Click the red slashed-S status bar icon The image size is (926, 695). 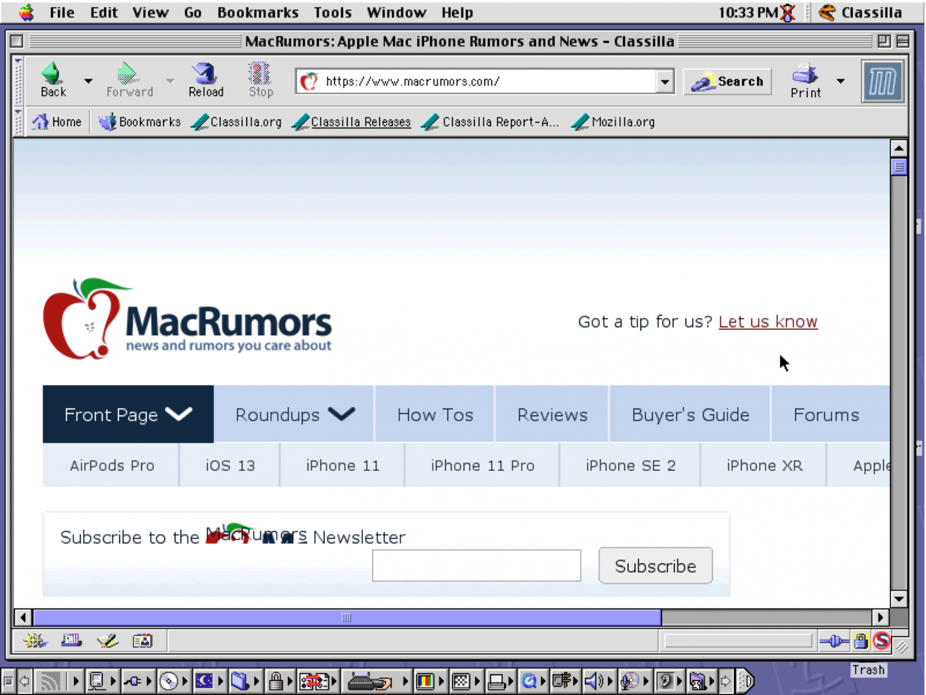[882, 641]
